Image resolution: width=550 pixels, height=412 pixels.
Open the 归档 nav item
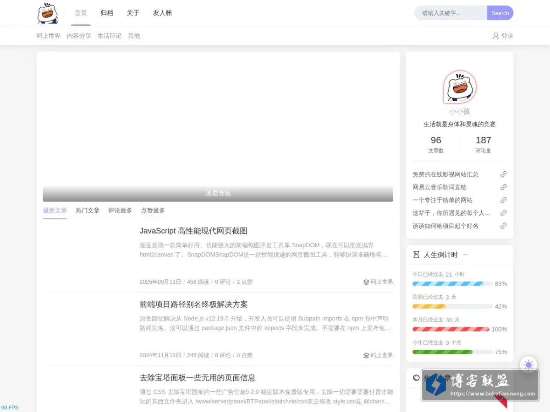click(x=107, y=13)
